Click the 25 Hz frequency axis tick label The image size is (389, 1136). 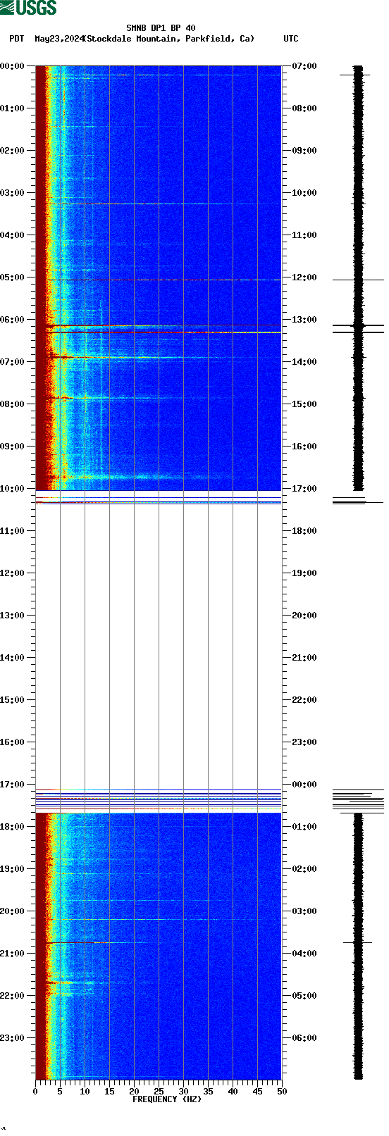(x=159, y=1092)
